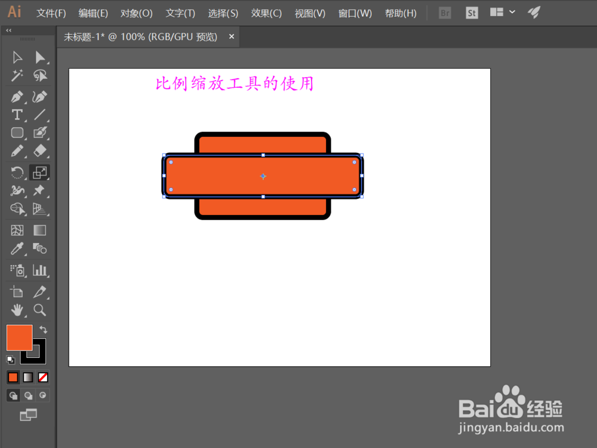The width and height of the screenshot is (597, 448).
Task: Open the 视图(V) menu
Action: [x=310, y=13]
